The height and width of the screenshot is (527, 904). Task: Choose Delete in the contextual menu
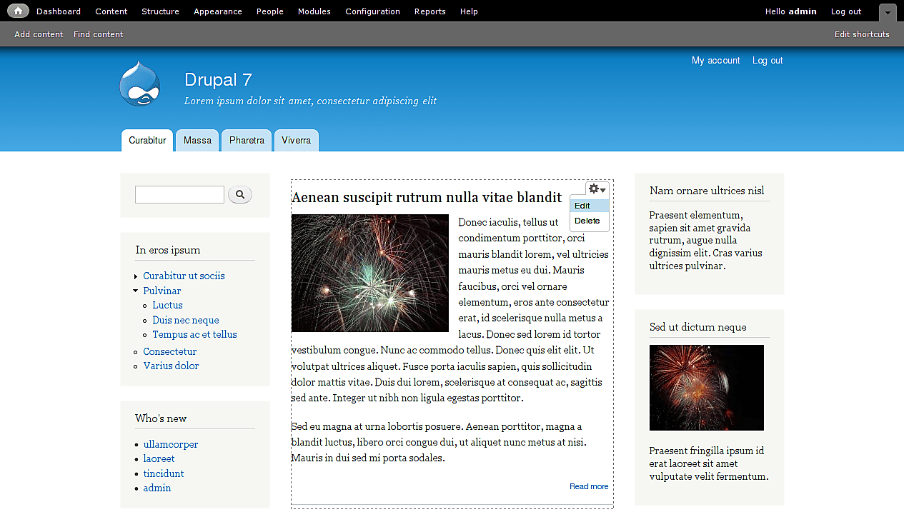tap(590, 221)
